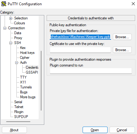Select the SUPDUP category
The image size is (137, 134).
click(x=21, y=117)
